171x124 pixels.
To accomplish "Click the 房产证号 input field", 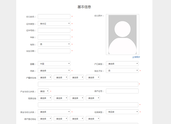I will 122,91.
